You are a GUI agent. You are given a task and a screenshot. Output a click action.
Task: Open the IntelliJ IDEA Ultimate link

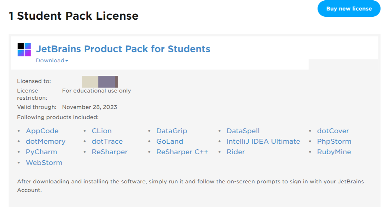(x=263, y=141)
